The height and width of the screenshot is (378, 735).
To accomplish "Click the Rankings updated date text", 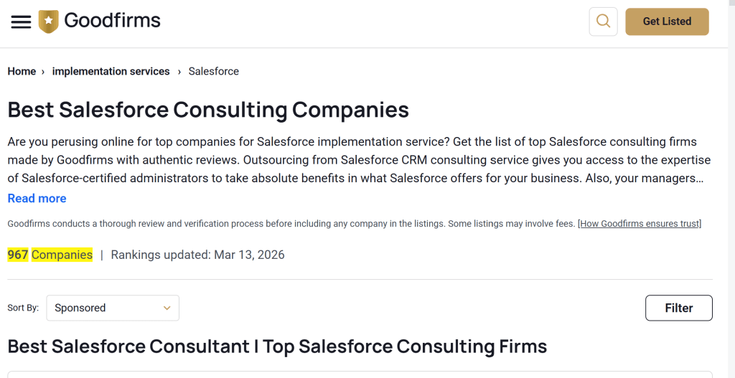I will [x=197, y=255].
